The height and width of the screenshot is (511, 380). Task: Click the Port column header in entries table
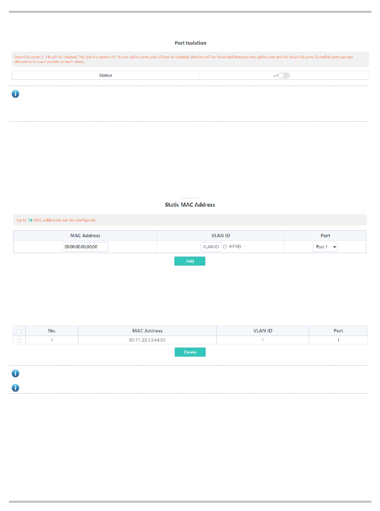pos(338,331)
